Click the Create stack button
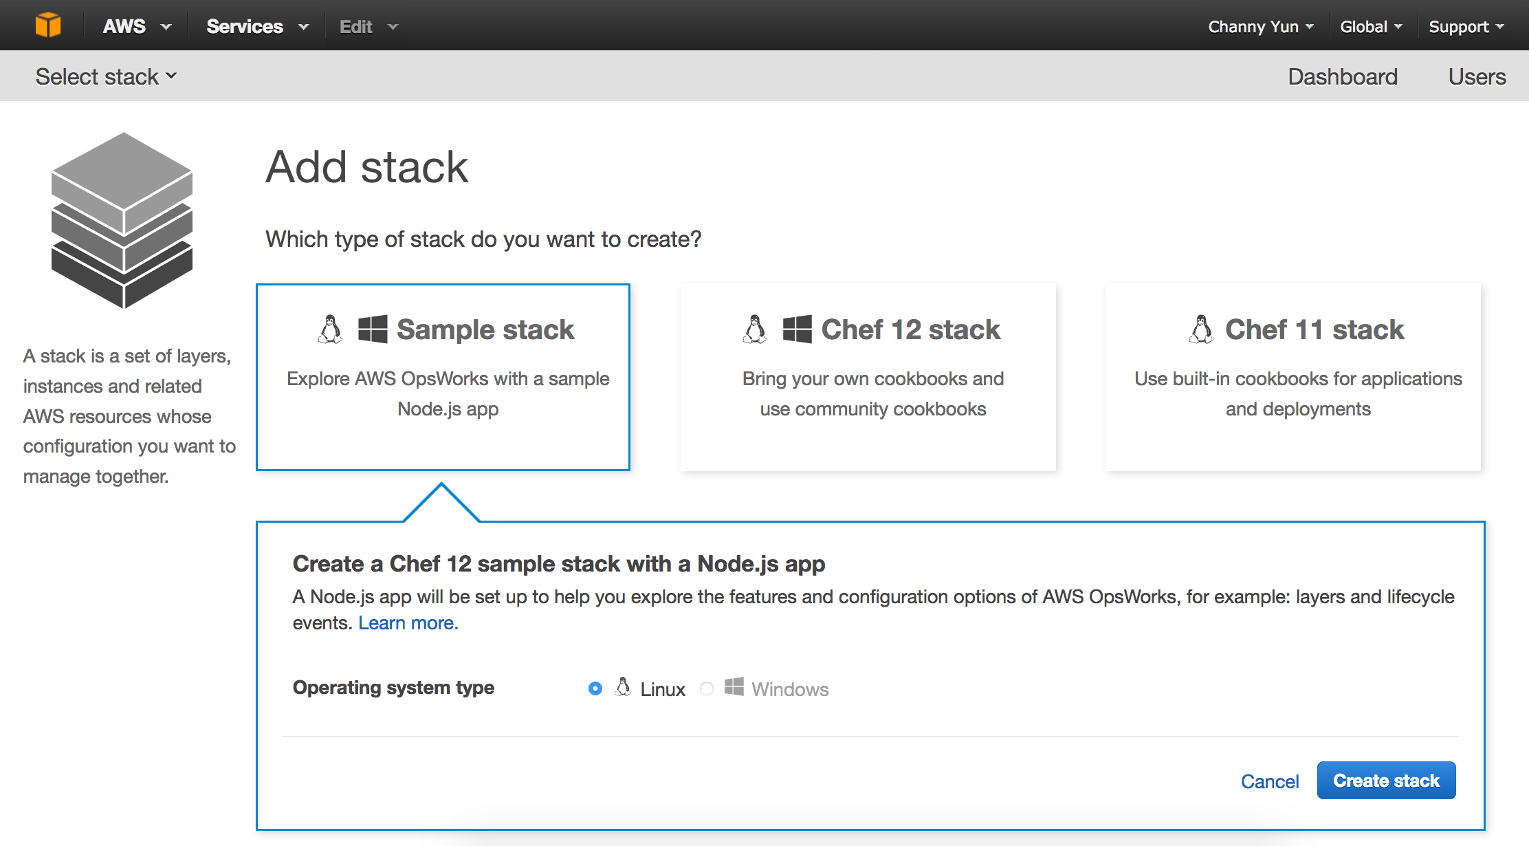The width and height of the screenshot is (1529, 846). (x=1386, y=781)
